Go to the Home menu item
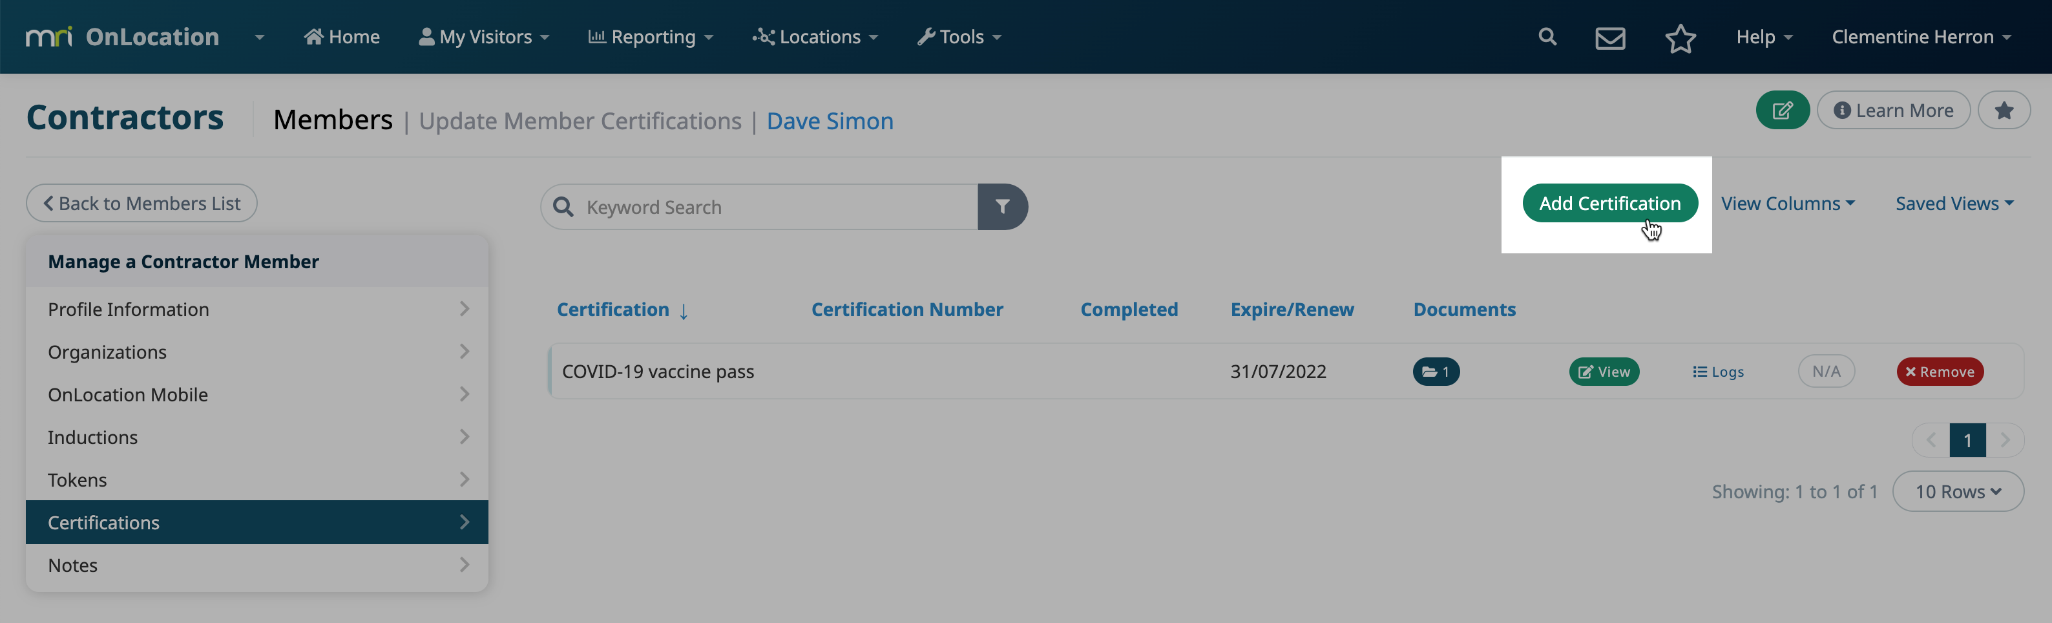 tap(342, 37)
